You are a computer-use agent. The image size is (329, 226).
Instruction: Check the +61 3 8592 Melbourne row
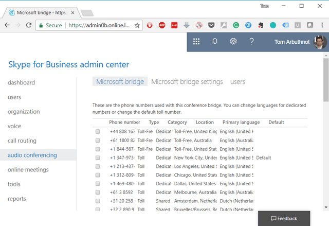tap(98, 192)
